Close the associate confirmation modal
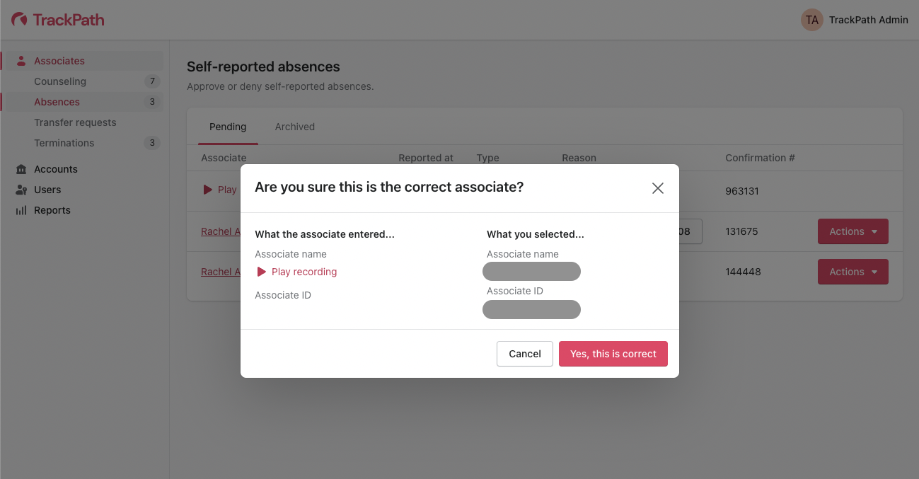Viewport: 919px width, 479px height. pos(657,188)
